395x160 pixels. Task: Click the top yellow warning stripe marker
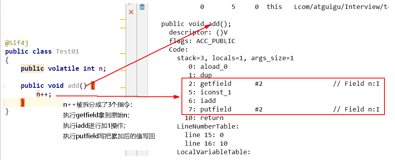[123, 19]
